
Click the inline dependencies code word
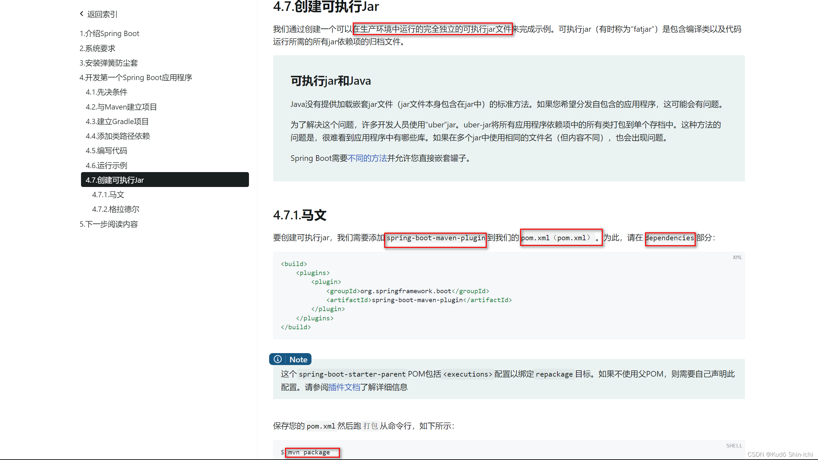point(670,238)
